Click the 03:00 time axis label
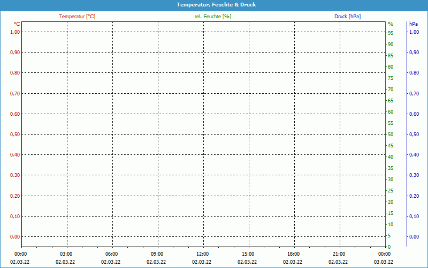Image resolution: width=428 pixels, height=268 pixels. point(66,254)
